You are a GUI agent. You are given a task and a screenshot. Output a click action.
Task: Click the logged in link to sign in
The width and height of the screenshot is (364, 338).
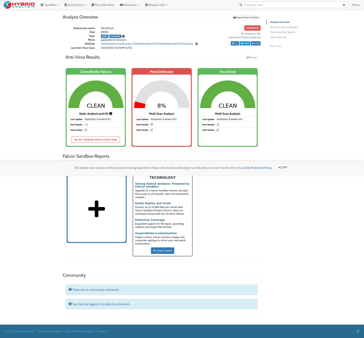(95, 304)
